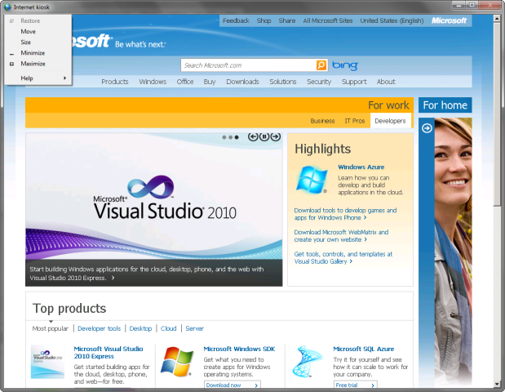Open the Internet kiosk globe icon in title bar
This screenshot has height=392, width=505.
[x=7, y=7]
